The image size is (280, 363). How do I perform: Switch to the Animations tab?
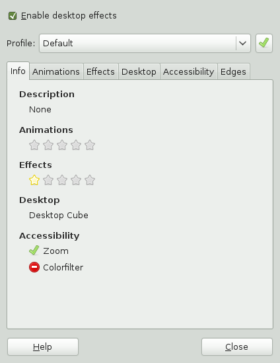coord(56,71)
